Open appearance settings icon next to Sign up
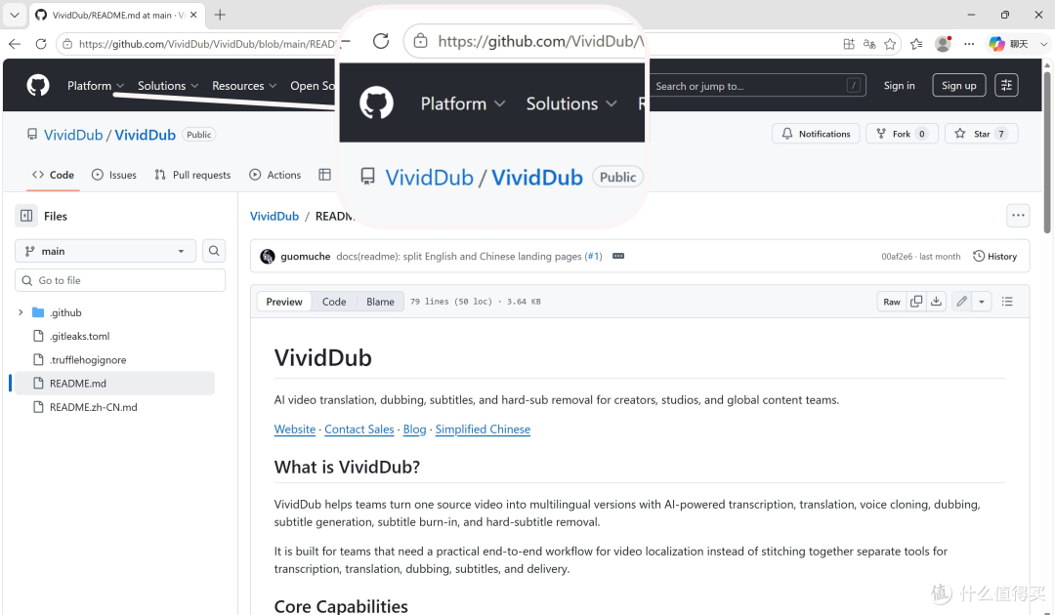Screen dimensions: 1055x615 (x=1006, y=85)
